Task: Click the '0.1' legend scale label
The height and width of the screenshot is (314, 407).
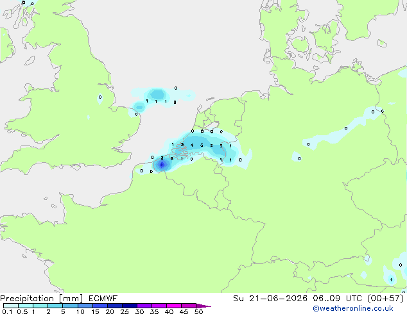Action: [7, 311]
